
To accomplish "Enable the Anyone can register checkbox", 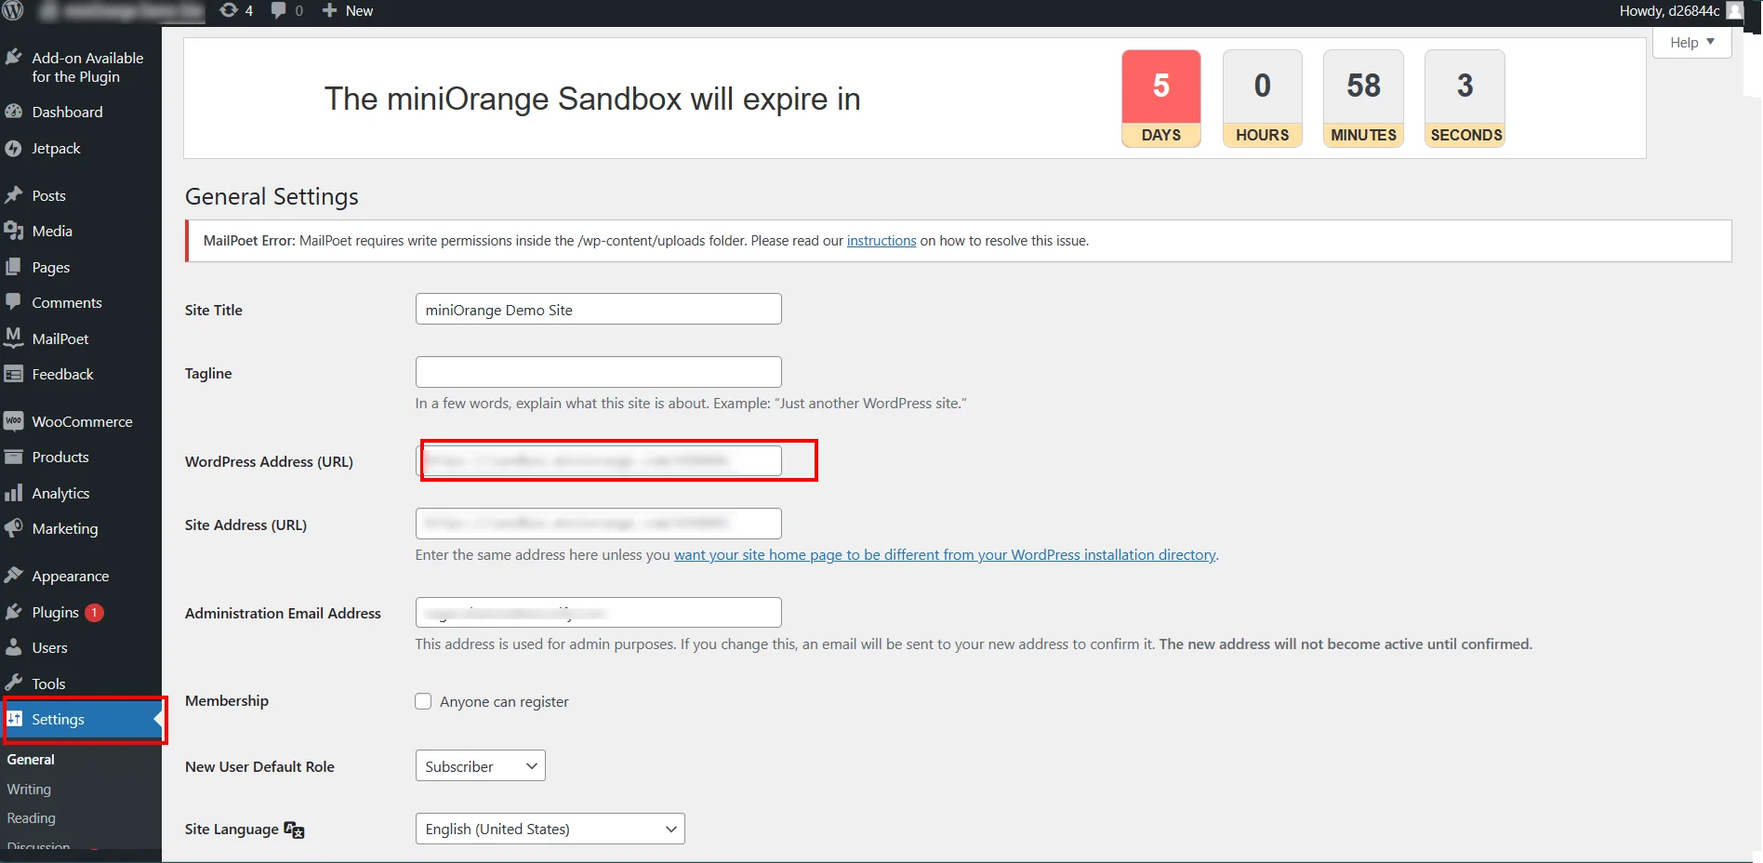I will (423, 701).
